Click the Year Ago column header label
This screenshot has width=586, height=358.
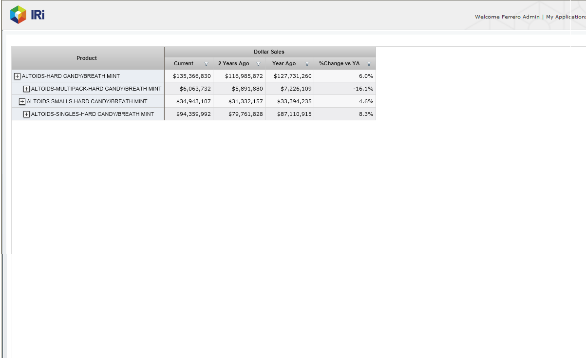pyautogui.click(x=284, y=64)
